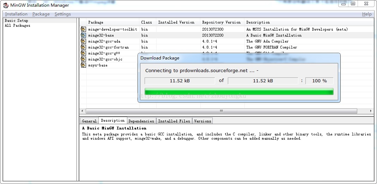Close the MinGW Installation Manager window
This screenshot has width=377, height=184.
(366, 4)
